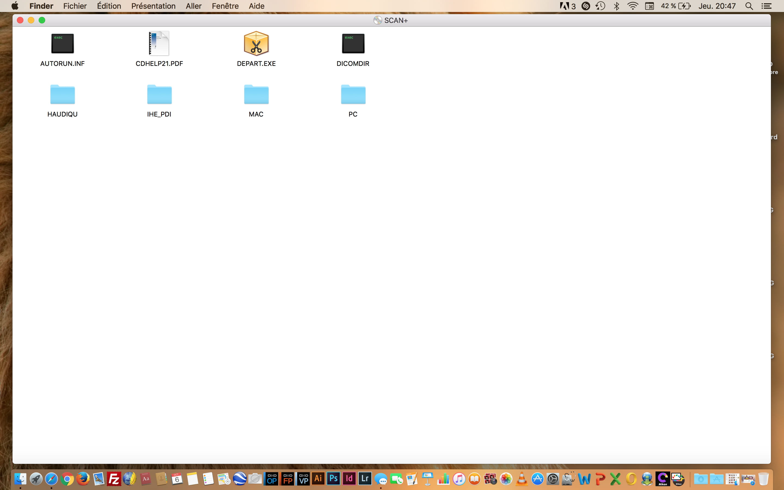Launch Microsoft Word from the Dock
Screen dimensions: 784x490
click(584, 479)
